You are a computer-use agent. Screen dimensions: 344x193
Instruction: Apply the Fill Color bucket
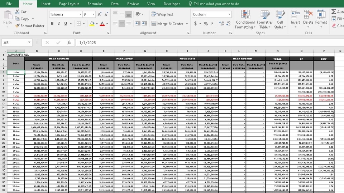92,24
